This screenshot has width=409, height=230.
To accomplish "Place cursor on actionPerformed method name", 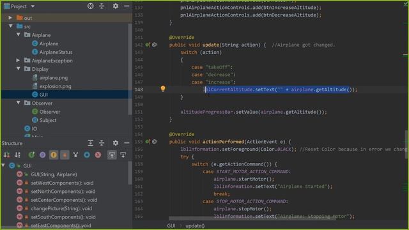I will (x=223, y=142).
